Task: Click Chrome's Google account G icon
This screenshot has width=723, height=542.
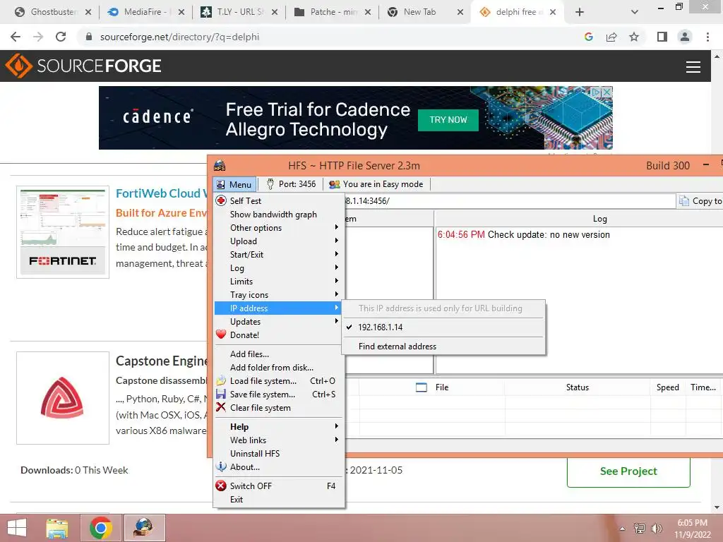Action: point(589,37)
